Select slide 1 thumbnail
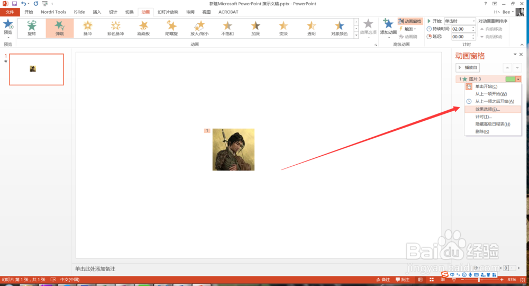This screenshot has height=286, width=529. pos(37,69)
